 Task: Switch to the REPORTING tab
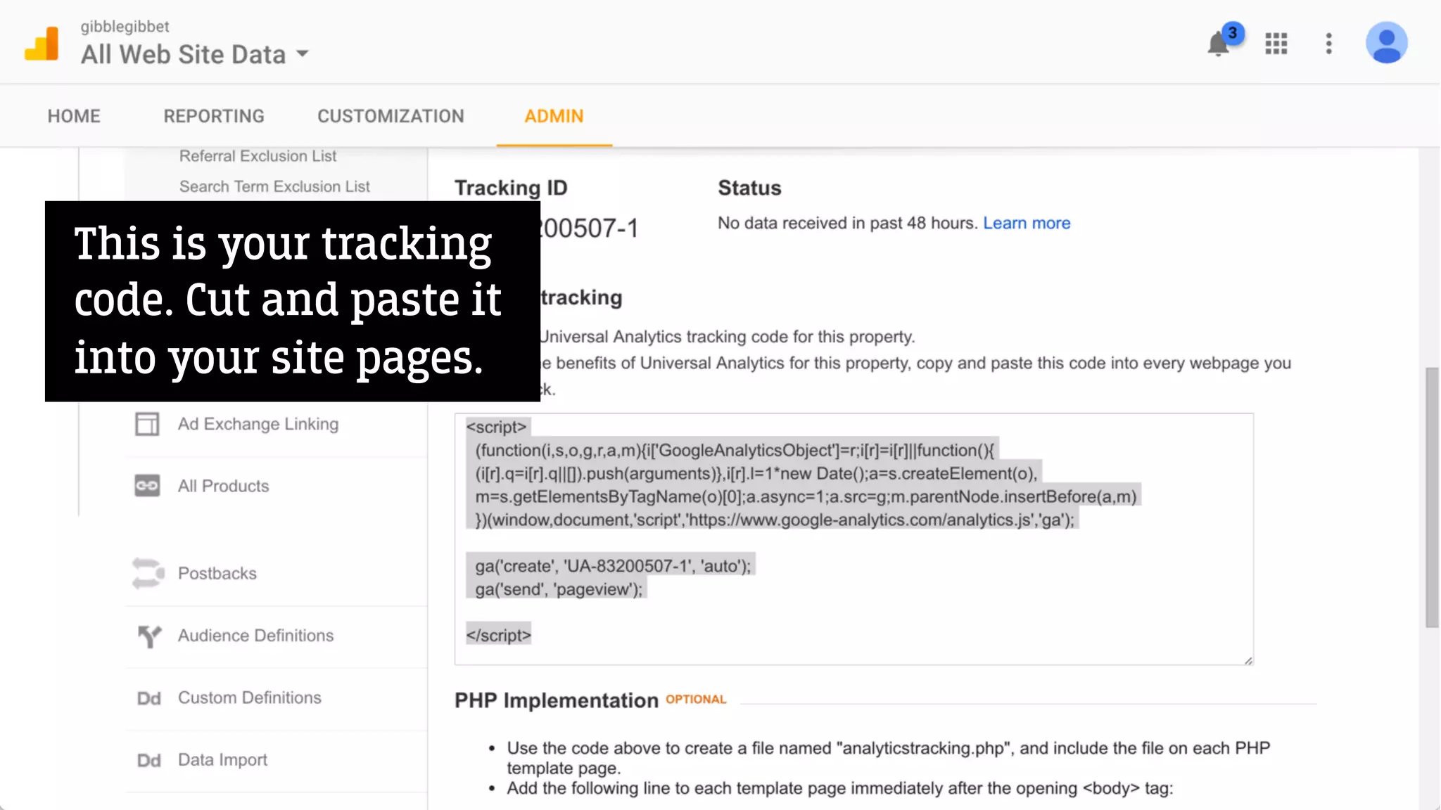[x=214, y=116]
